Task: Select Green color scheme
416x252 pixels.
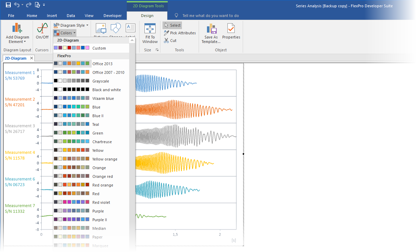Action: point(91,133)
